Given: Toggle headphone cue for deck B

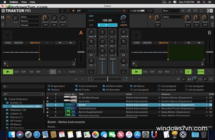Looking at the screenshot, I should (124, 72).
